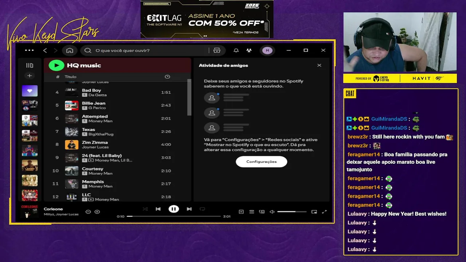Click the 'Corleone' now-playing cover art
Screen dimensions: 466x262
click(x=29, y=211)
